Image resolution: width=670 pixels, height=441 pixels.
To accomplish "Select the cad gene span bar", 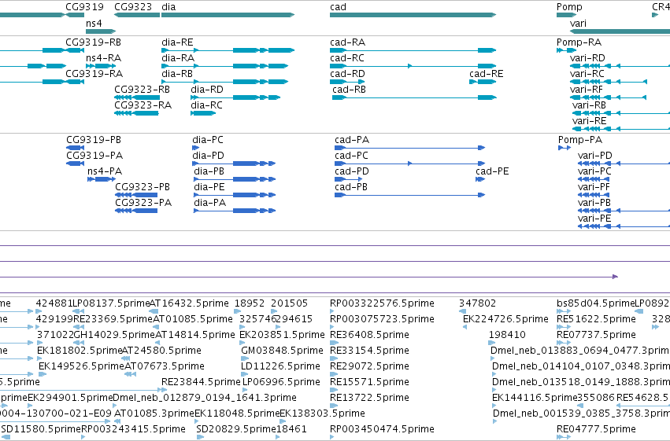I will pos(413,15).
